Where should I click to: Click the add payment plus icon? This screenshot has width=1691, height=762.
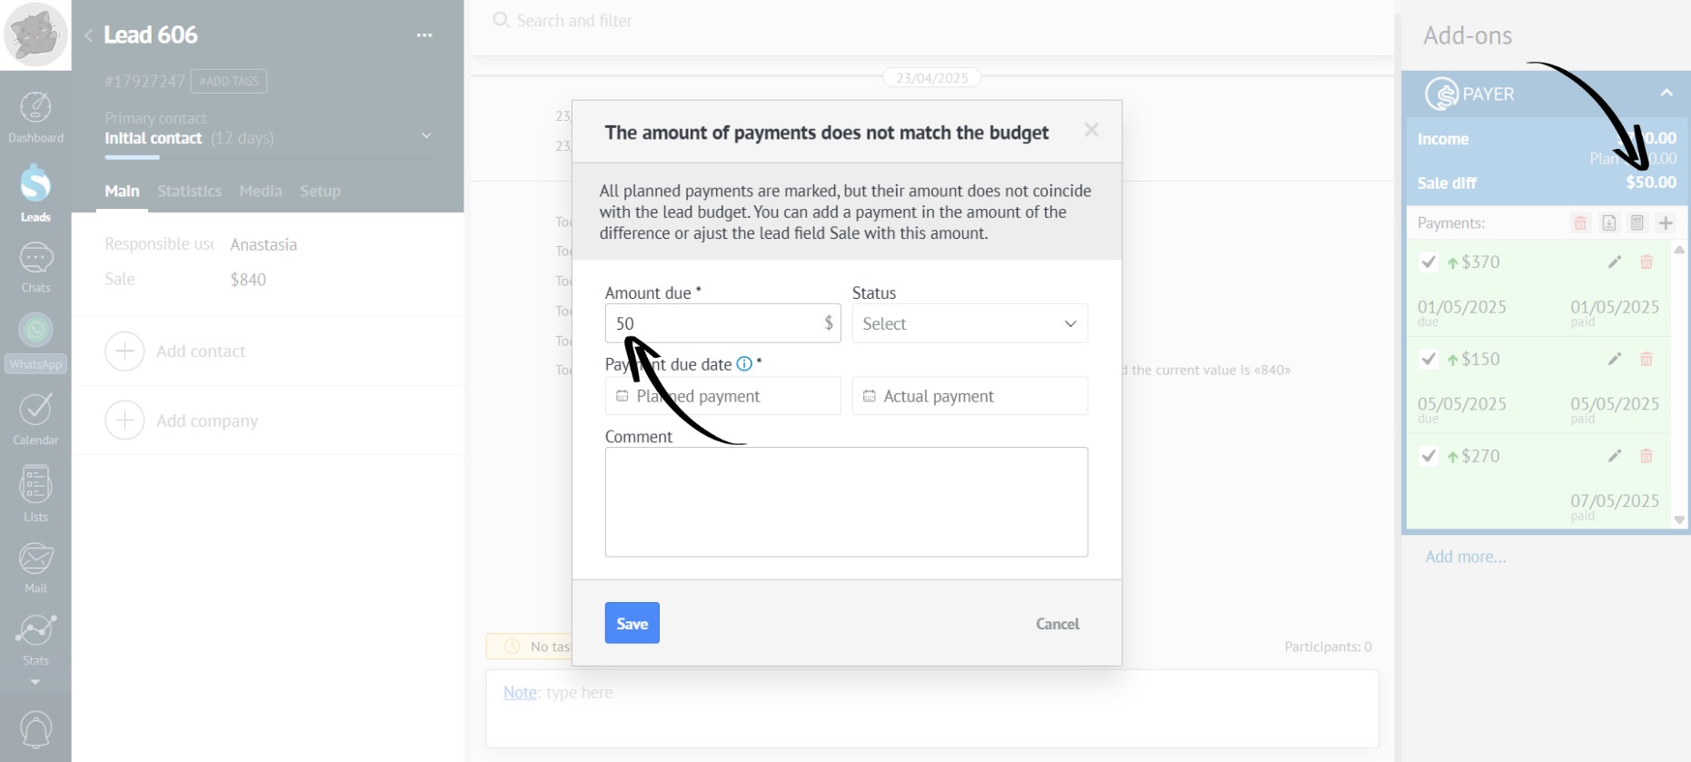pos(1666,223)
